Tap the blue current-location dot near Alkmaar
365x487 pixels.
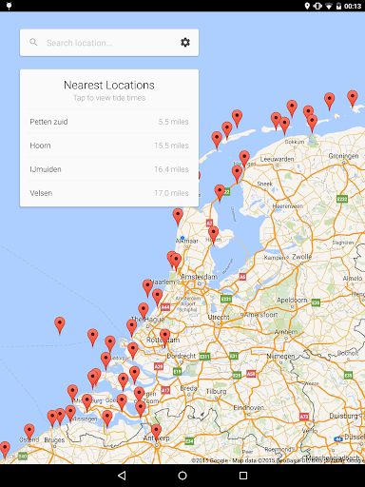(x=182, y=238)
